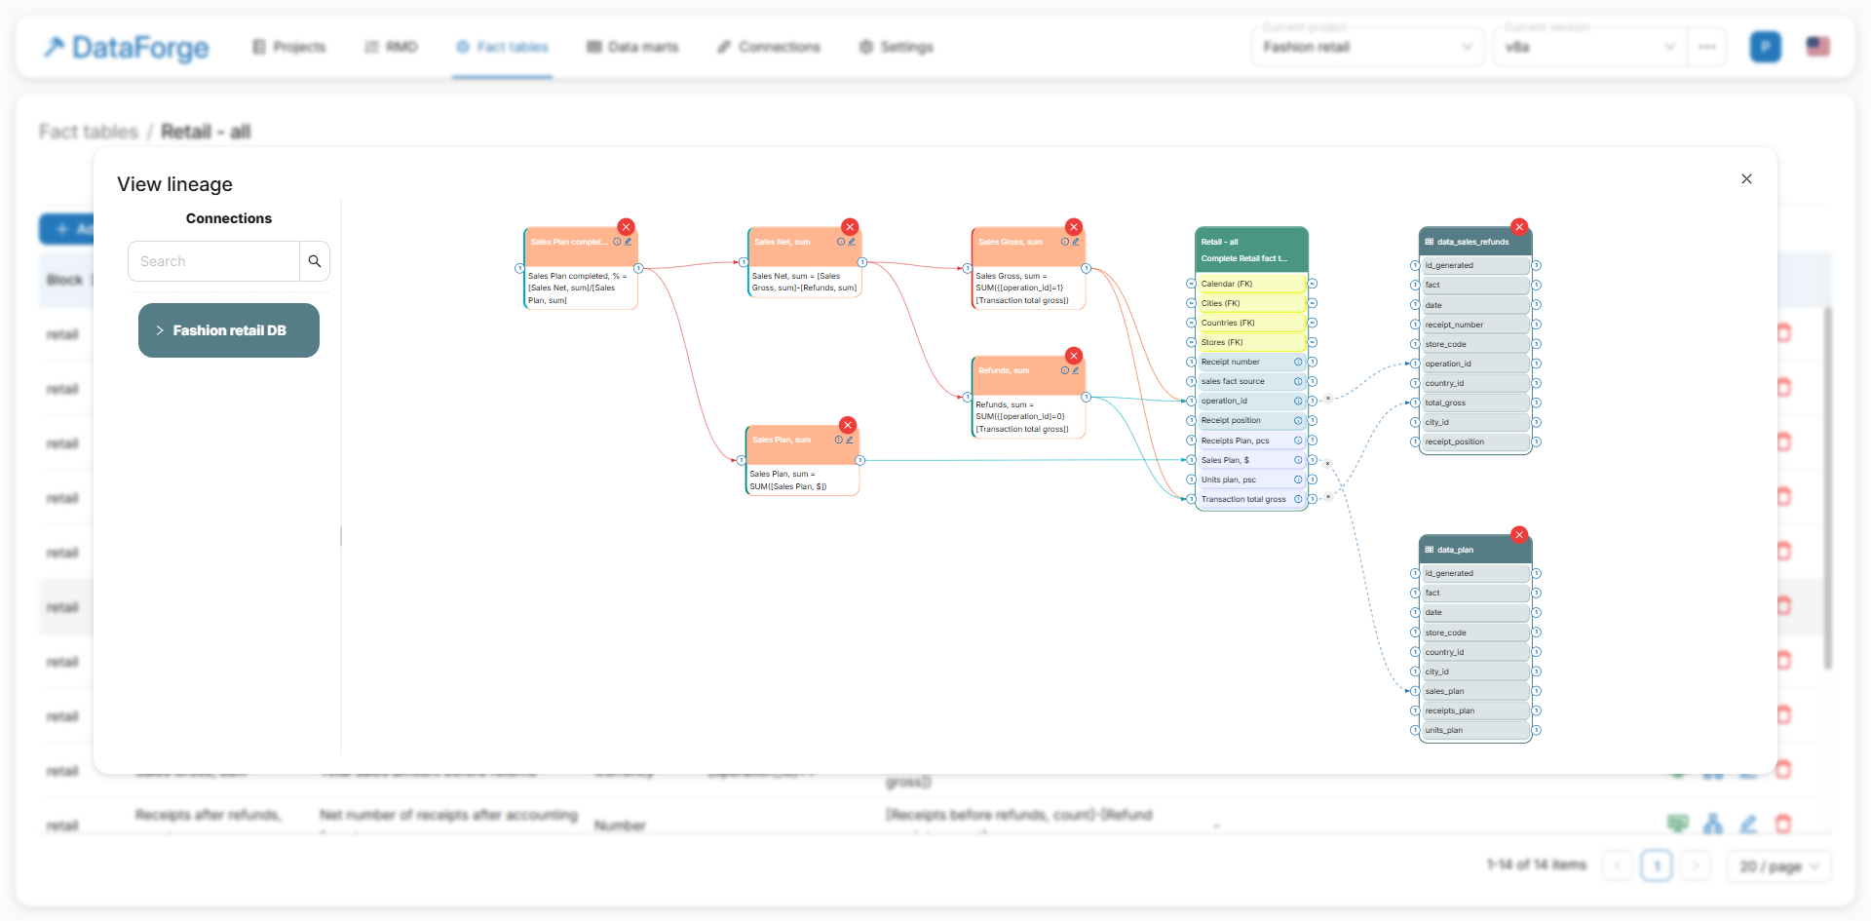The image size is (1871, 921).
Task: Remove the Refunds, sum node
Action: pos(1073,356)
